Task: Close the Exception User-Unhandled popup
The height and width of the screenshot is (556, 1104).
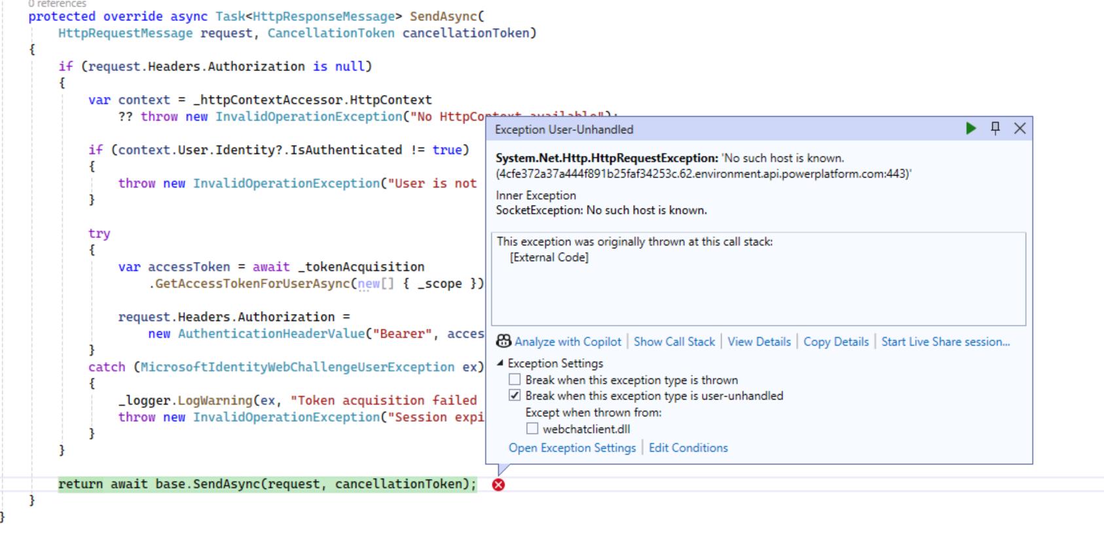Action: click(x=1020, y=128)
